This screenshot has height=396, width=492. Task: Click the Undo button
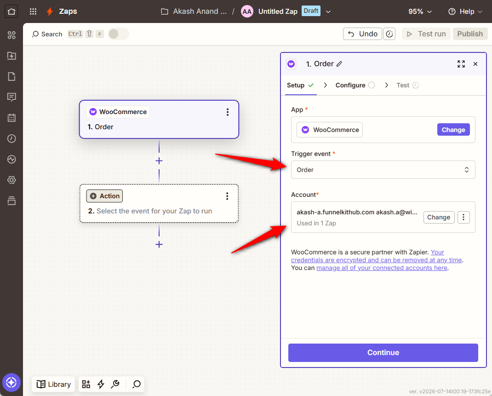coord(362,34)
